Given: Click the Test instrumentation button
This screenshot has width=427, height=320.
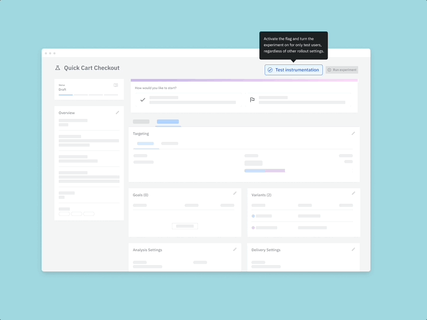Looking at the screenshot, I should 294,70.
